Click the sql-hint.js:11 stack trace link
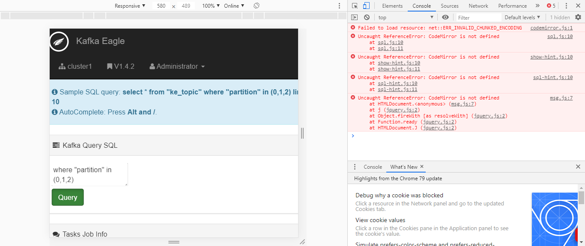 coord(397,89)
